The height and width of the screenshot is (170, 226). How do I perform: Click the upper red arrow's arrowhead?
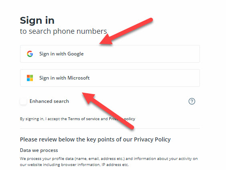coord(106,39)
